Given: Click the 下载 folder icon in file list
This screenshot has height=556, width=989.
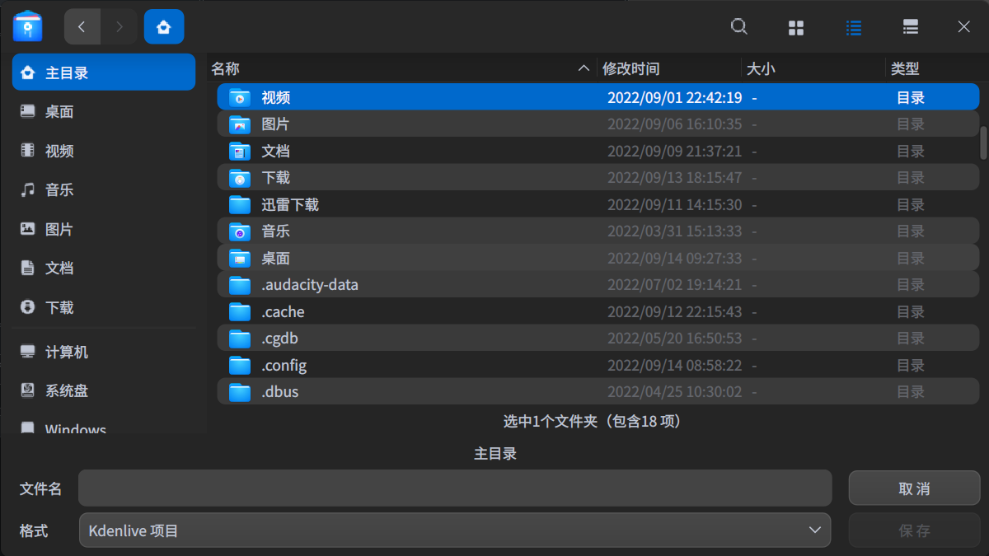Looking at the screenshot, I should coord(240,178).
